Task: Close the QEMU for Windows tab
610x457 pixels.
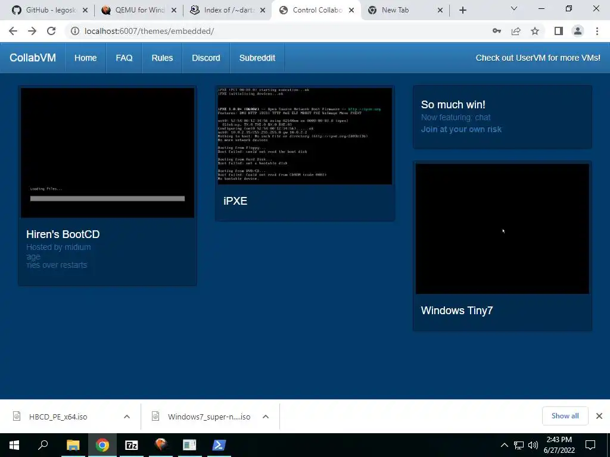Action: point(174,10)
